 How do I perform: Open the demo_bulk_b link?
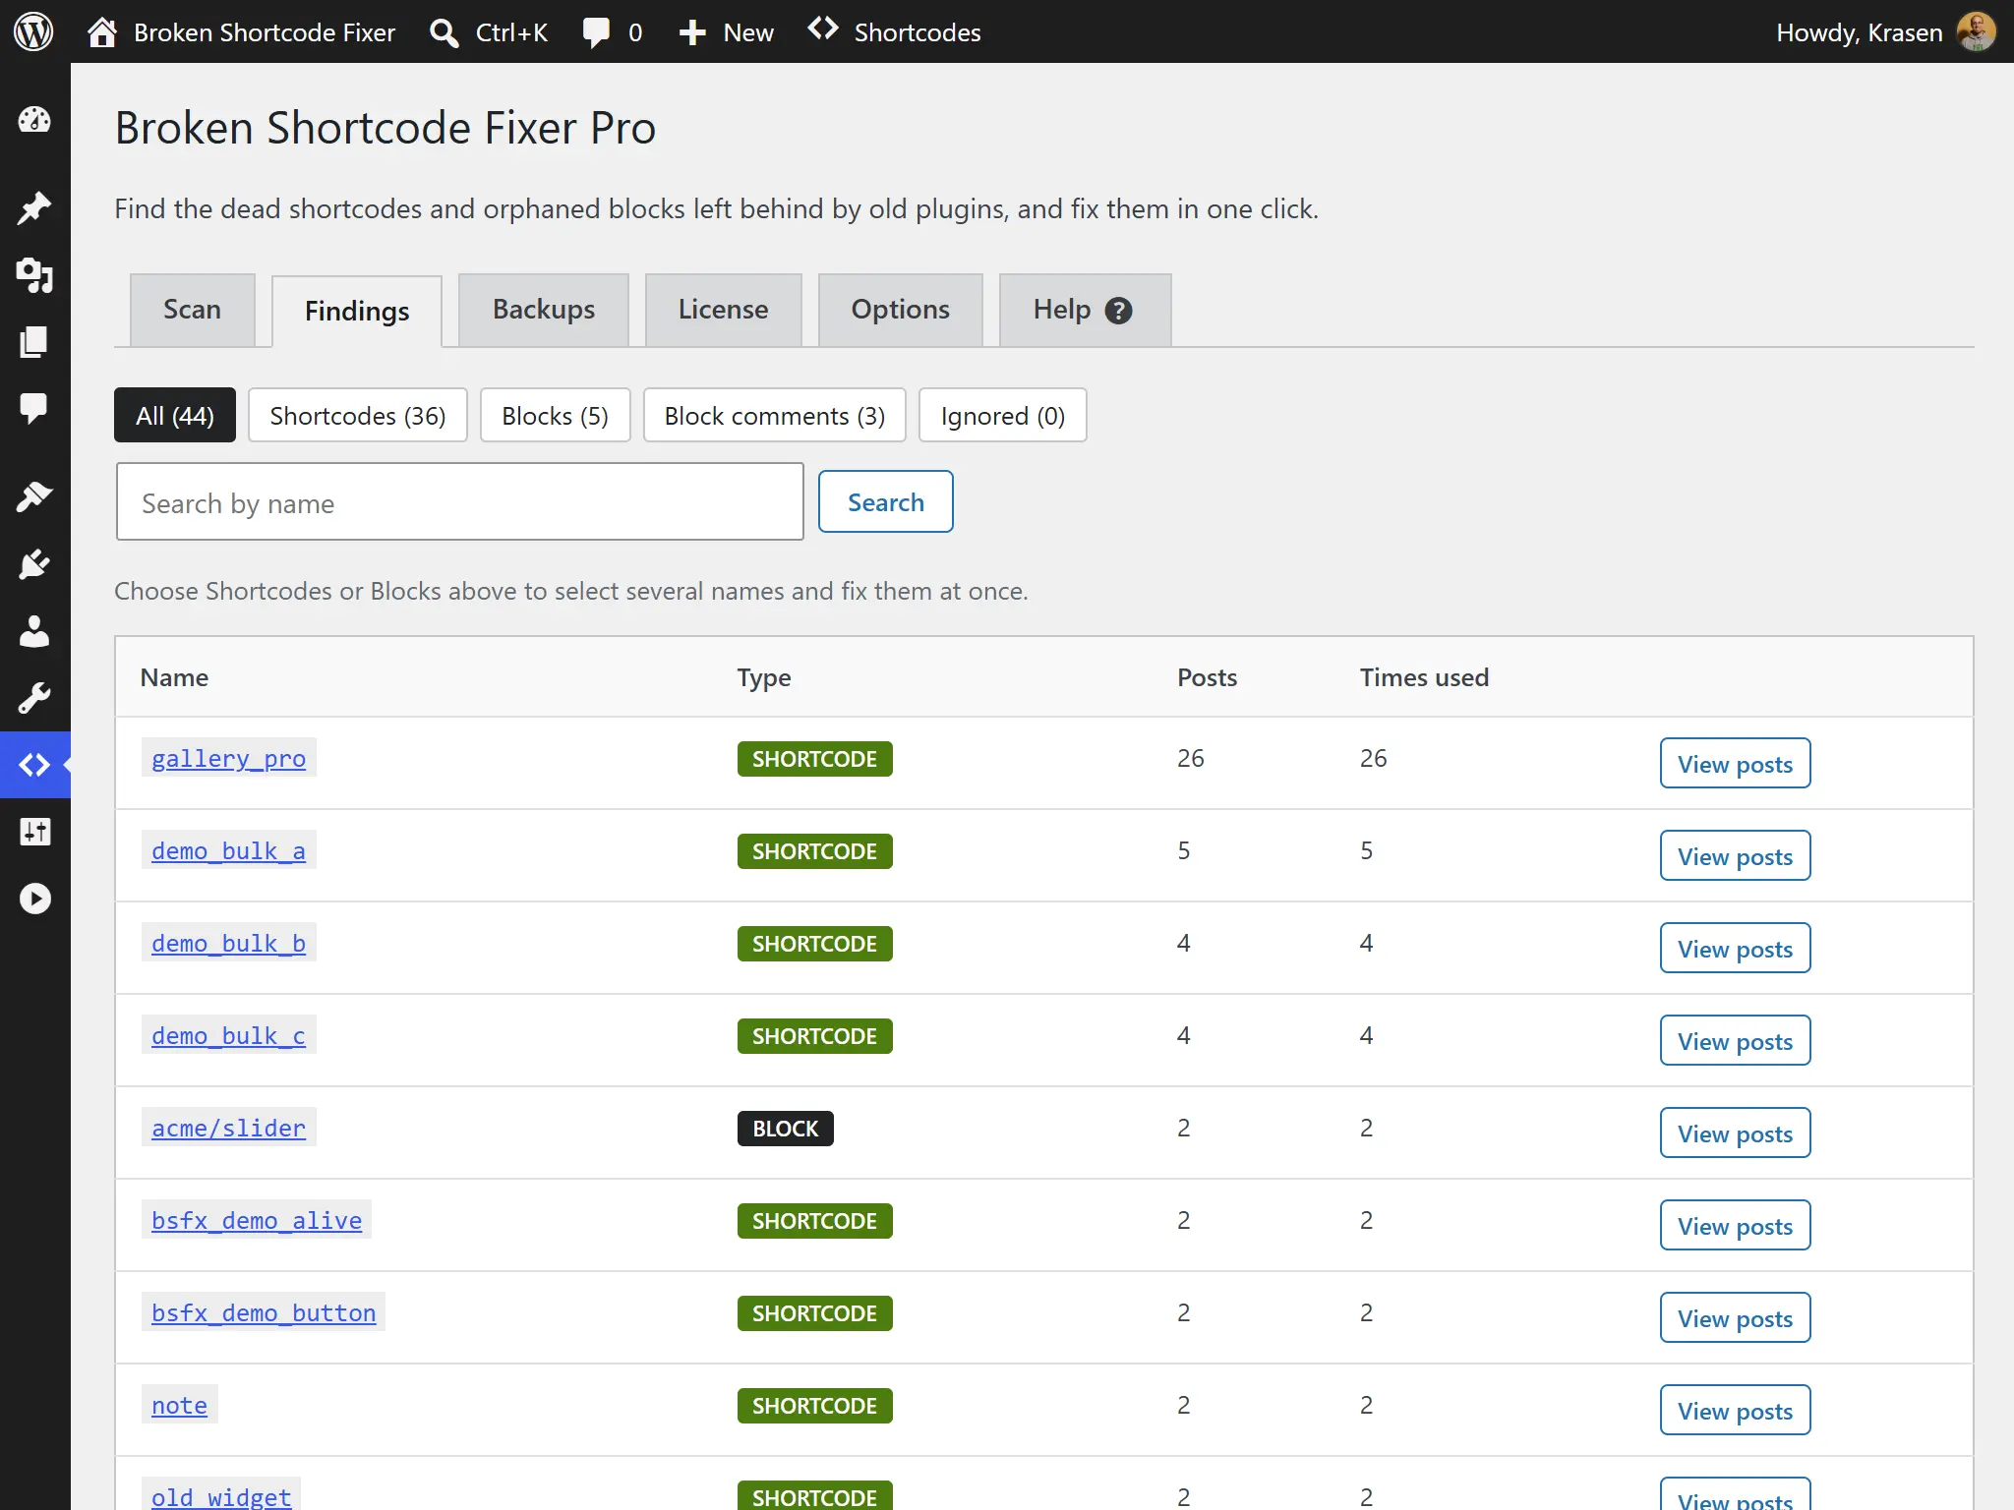coord(228,943)
